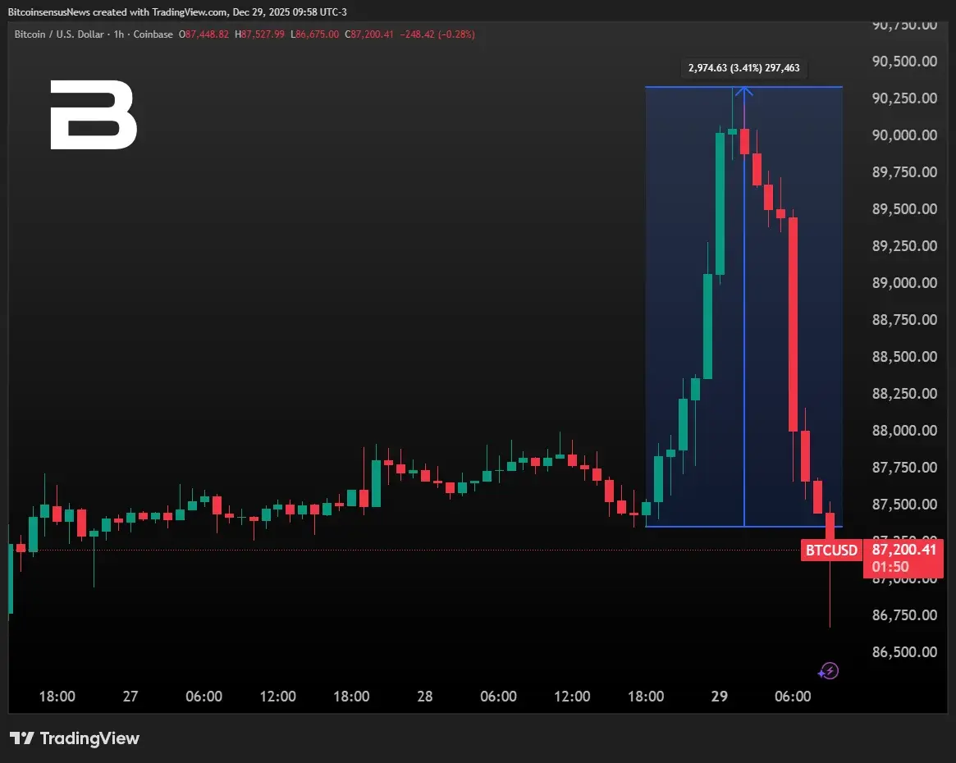Click the Coinbase exchange label

153,34
